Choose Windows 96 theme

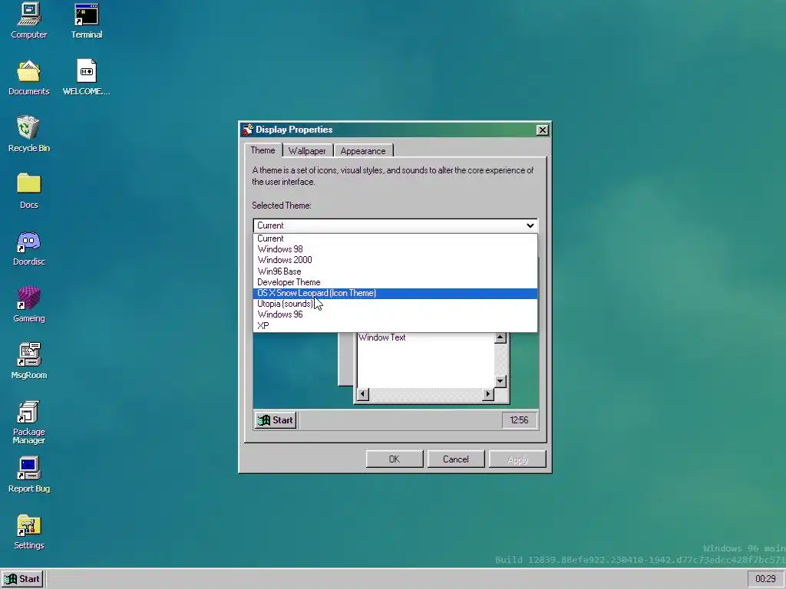pyautogui.click(x=395, y=314)
